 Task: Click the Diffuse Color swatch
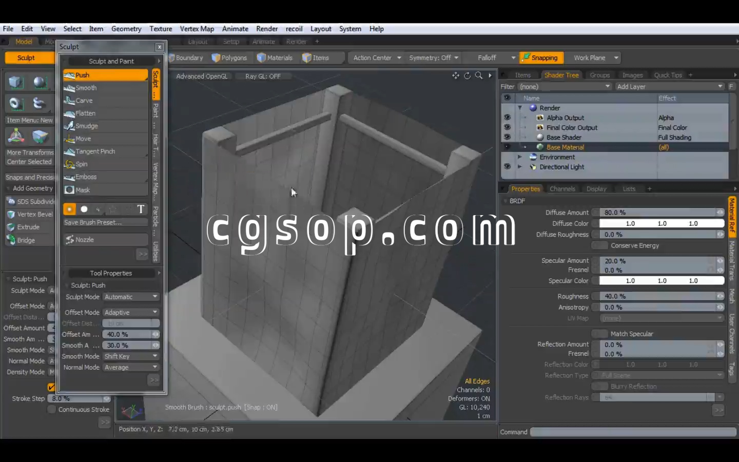[662, 223]
